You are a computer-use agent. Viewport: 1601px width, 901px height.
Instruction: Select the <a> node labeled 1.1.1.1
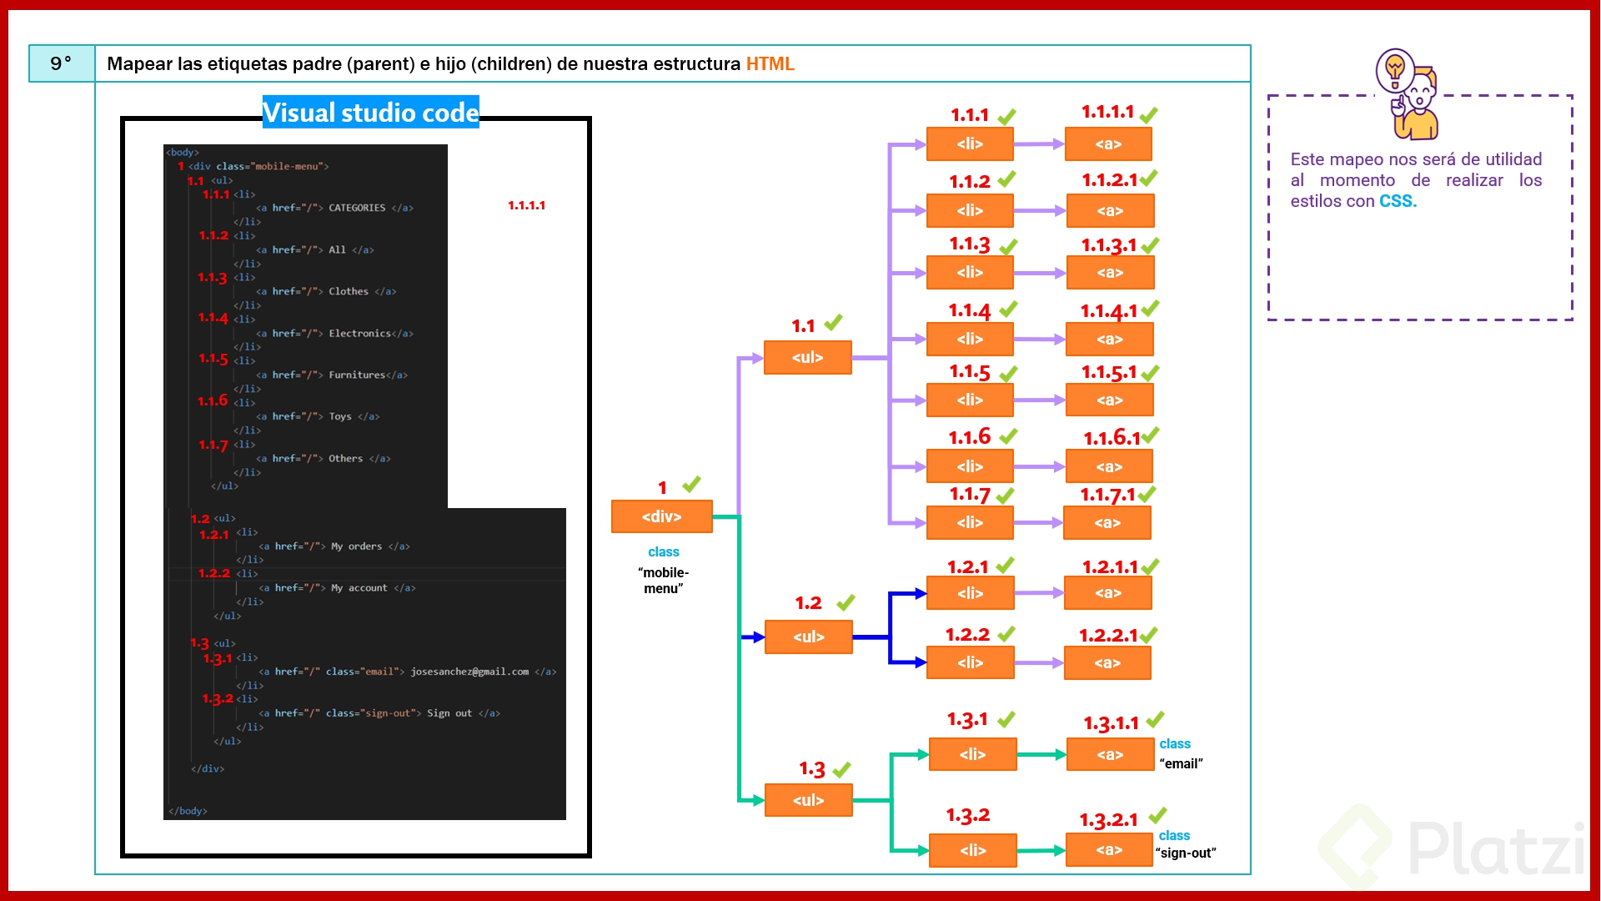click(1109, 143)
